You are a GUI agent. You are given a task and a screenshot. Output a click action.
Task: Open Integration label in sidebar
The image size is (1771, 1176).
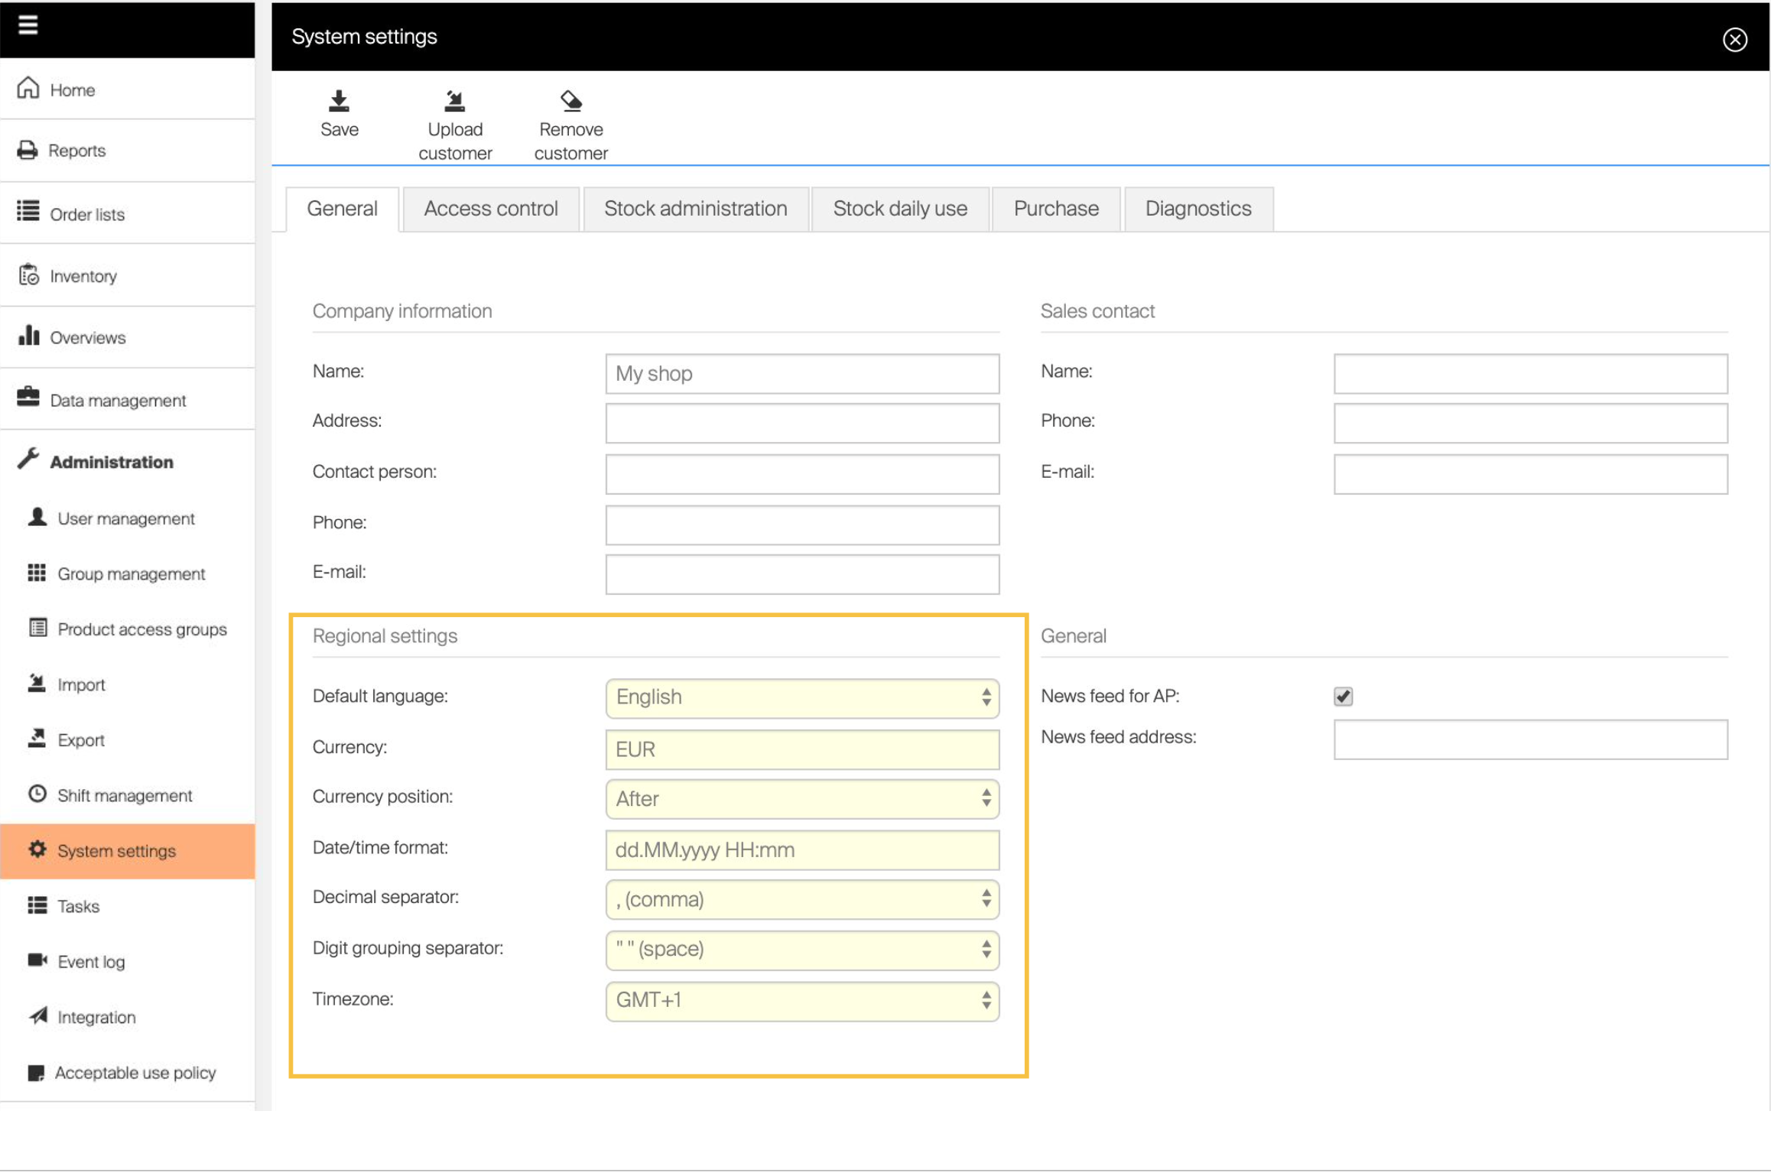(96, 1017)
